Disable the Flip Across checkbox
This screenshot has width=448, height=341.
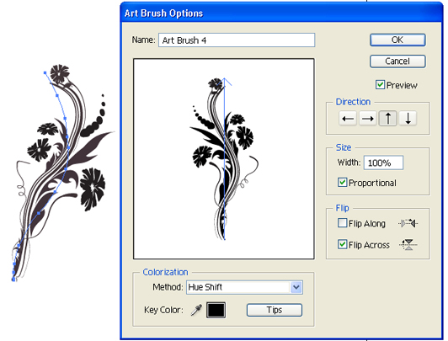342,244
